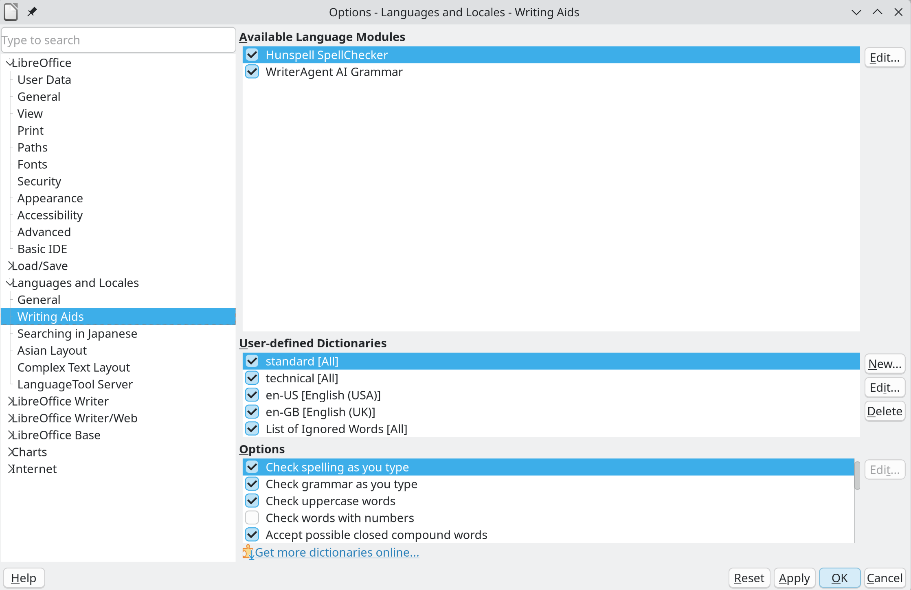
Task: Click Edit for Available Language Modules
Action: point(885,58)
